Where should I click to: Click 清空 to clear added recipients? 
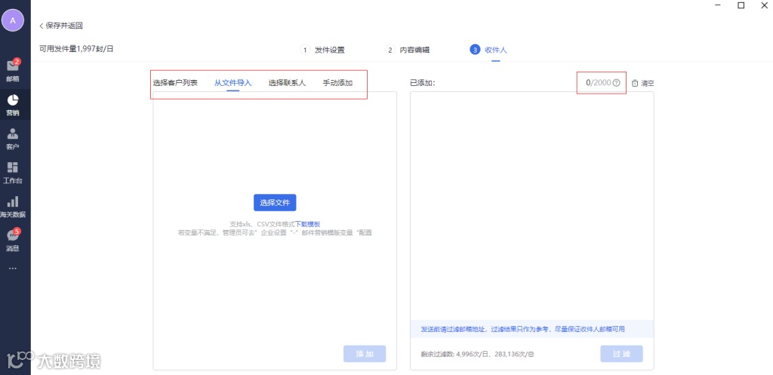648,83
